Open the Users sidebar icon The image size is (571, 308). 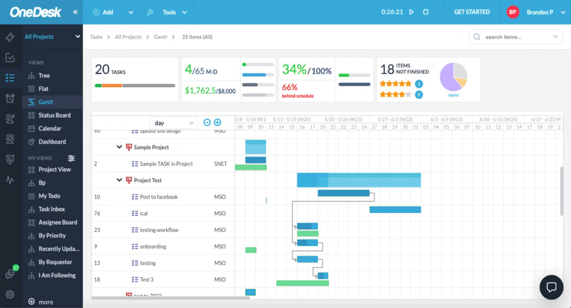[x=10, y=139]
